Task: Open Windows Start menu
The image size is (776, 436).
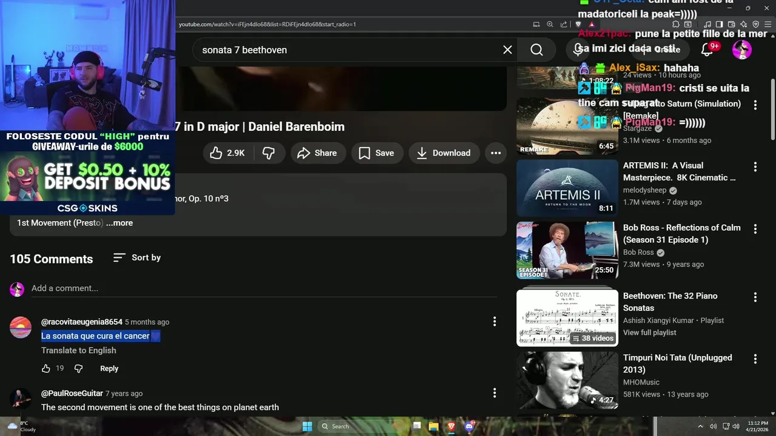Action: click(307, 426)
